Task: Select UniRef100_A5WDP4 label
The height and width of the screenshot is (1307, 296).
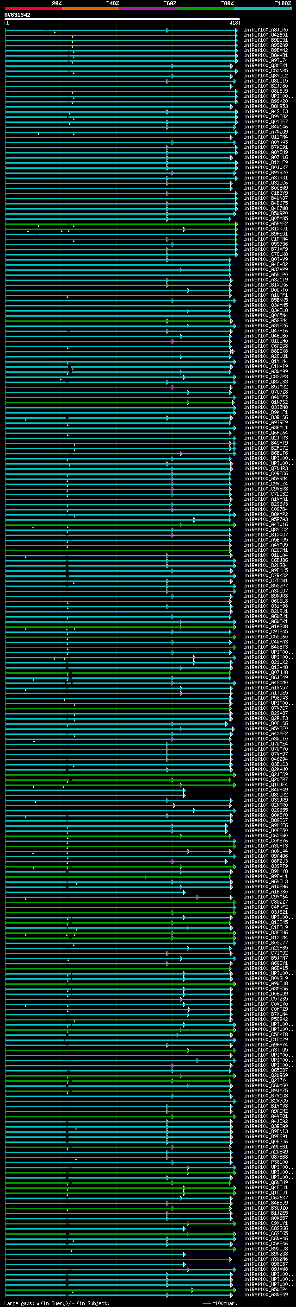Action: tap(265, 1289)
